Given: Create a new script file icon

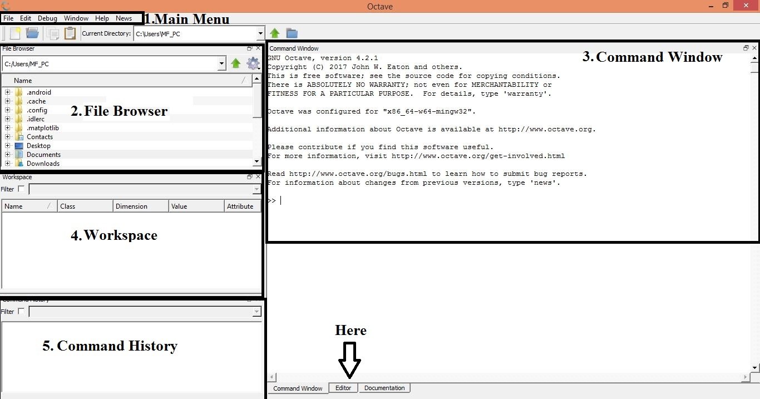Looking at the screenshot, I should [15, 33].
